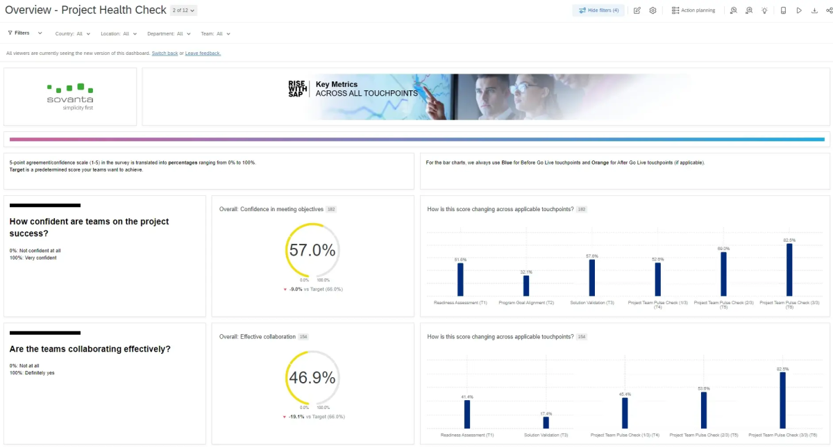Click 'Are the teams collaborating effectively?' heading
833x448 pixels.
tap(90, 349)
